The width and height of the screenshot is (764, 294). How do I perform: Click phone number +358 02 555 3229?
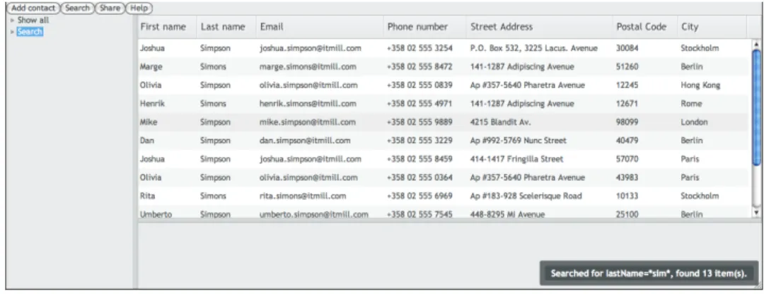[x=419, y=141]
